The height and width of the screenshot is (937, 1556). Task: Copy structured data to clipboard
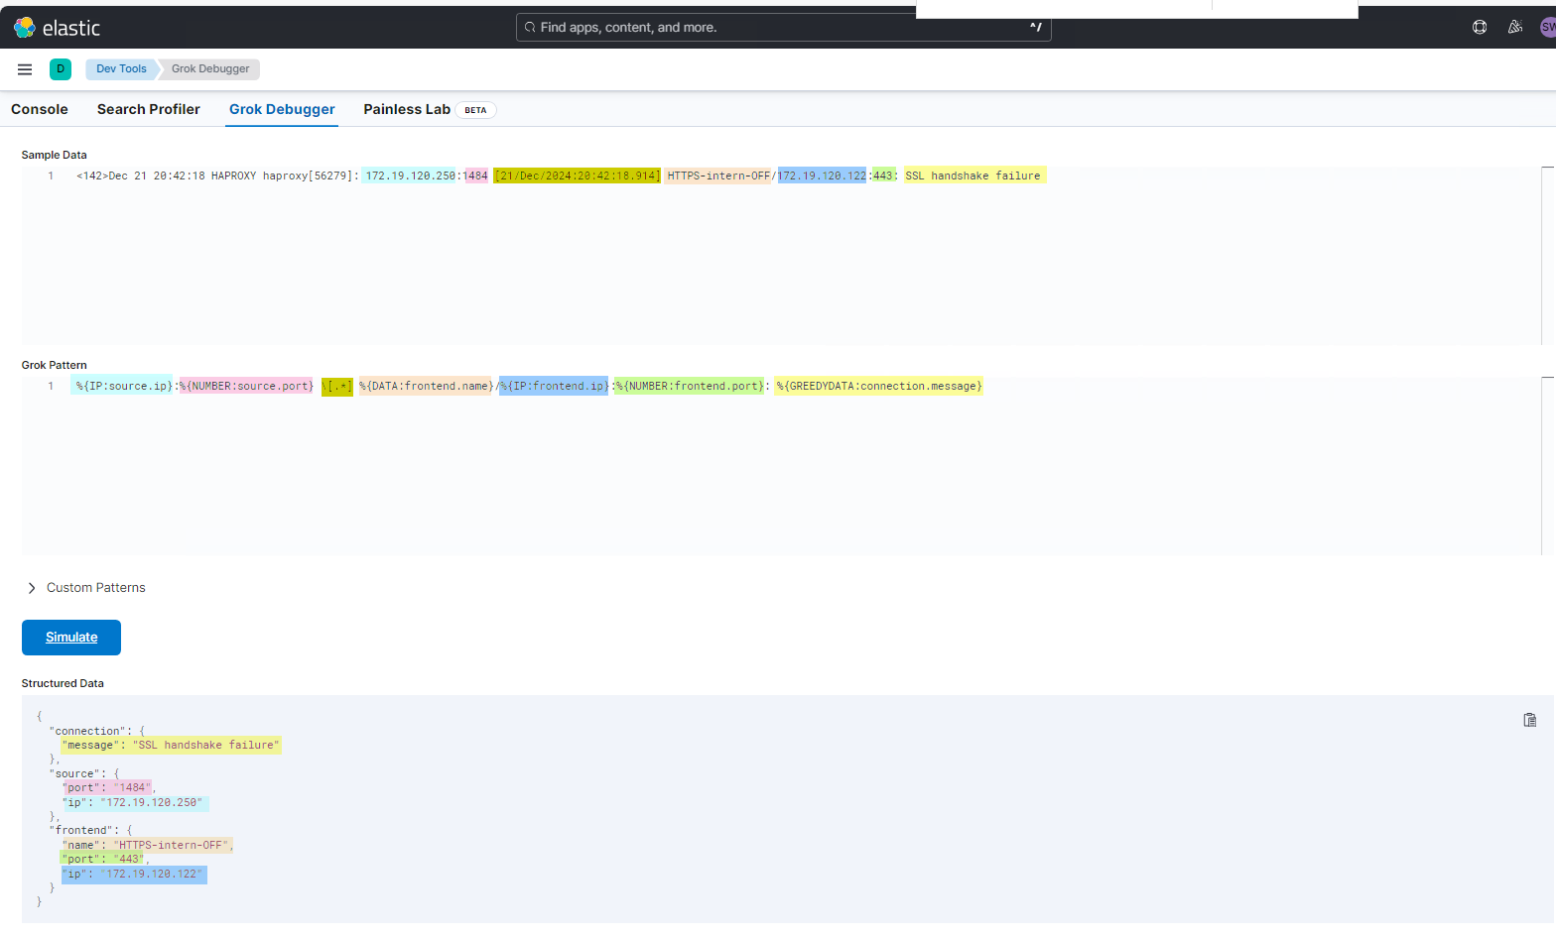pos(1530,720)
